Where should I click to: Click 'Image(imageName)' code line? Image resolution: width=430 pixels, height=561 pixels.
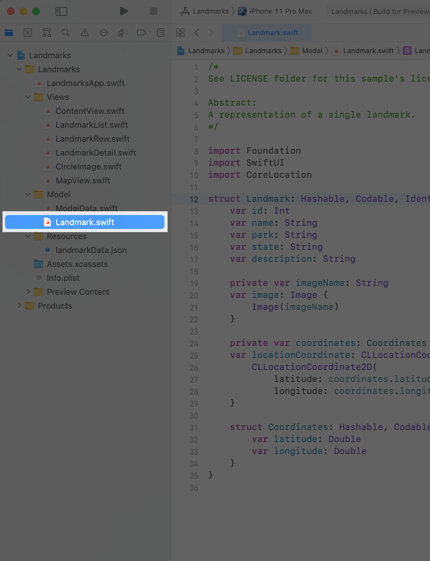click(295, 307)
